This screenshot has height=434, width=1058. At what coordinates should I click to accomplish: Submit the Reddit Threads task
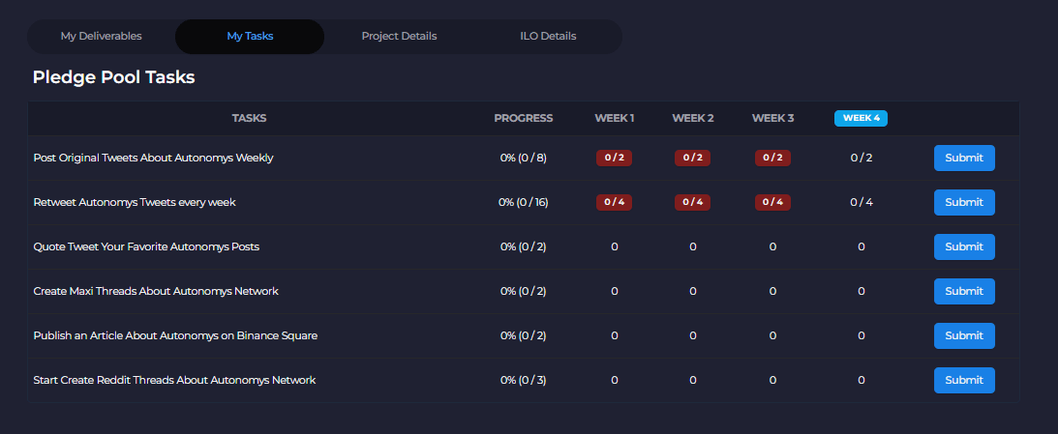point(964,380)
